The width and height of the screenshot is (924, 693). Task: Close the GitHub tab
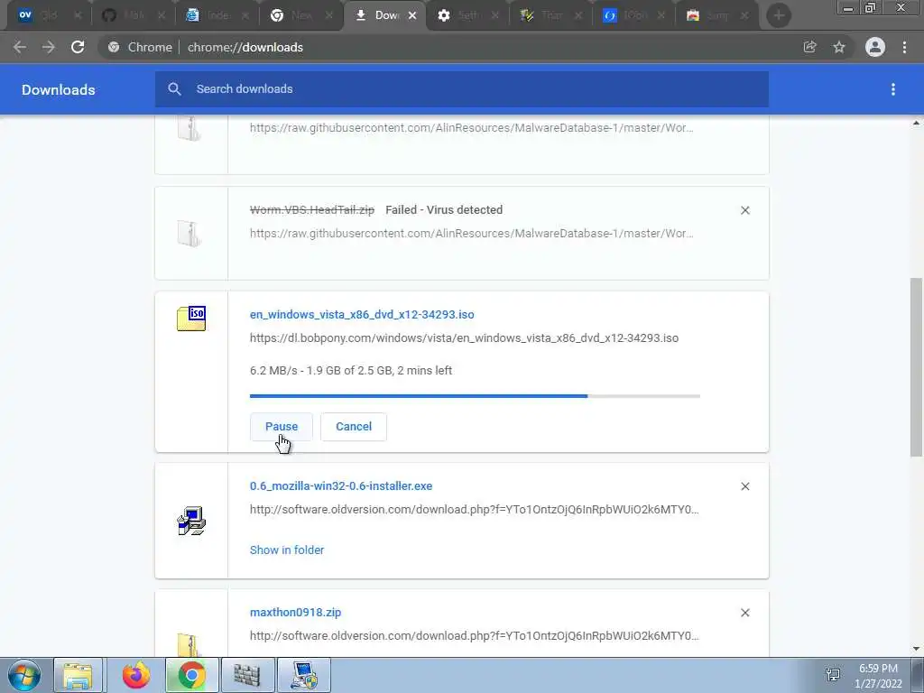coord(162,15)
